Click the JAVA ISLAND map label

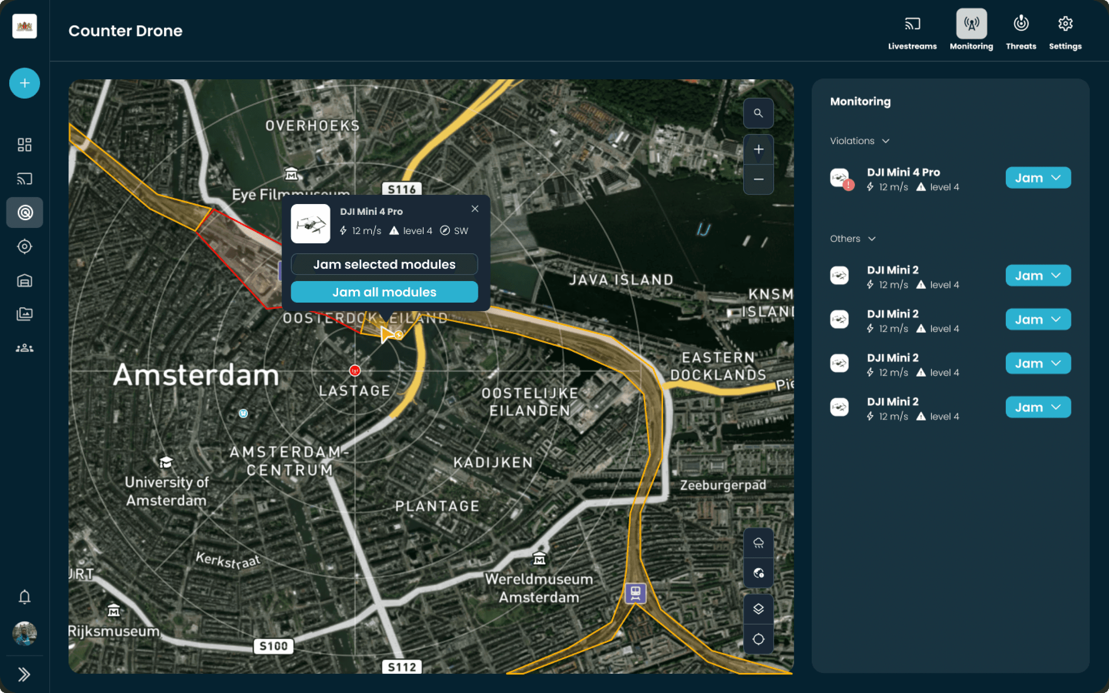tap(622, 280)
